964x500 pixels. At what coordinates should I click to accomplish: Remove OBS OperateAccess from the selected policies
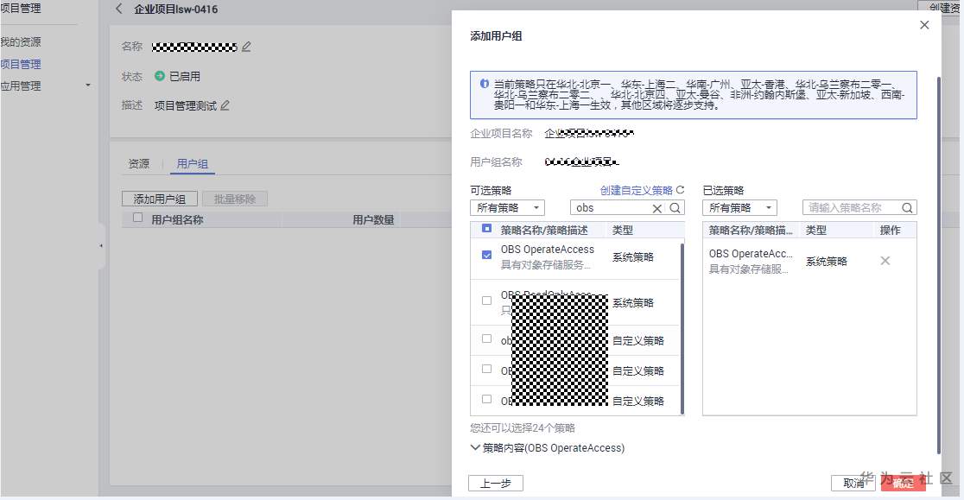885,261
